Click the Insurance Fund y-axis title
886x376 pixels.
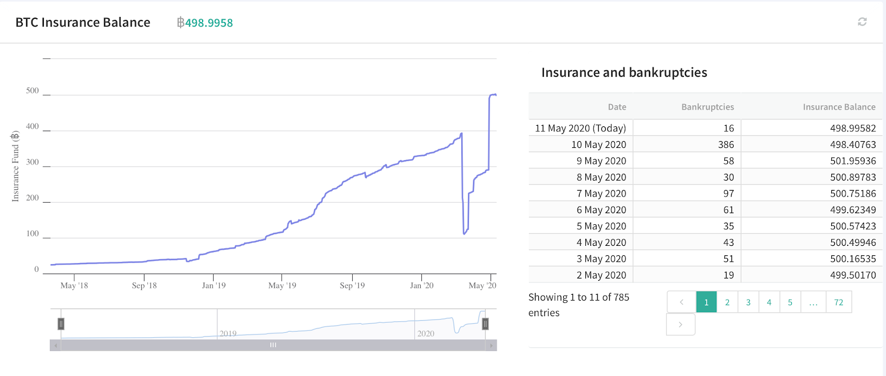[16, 166]
